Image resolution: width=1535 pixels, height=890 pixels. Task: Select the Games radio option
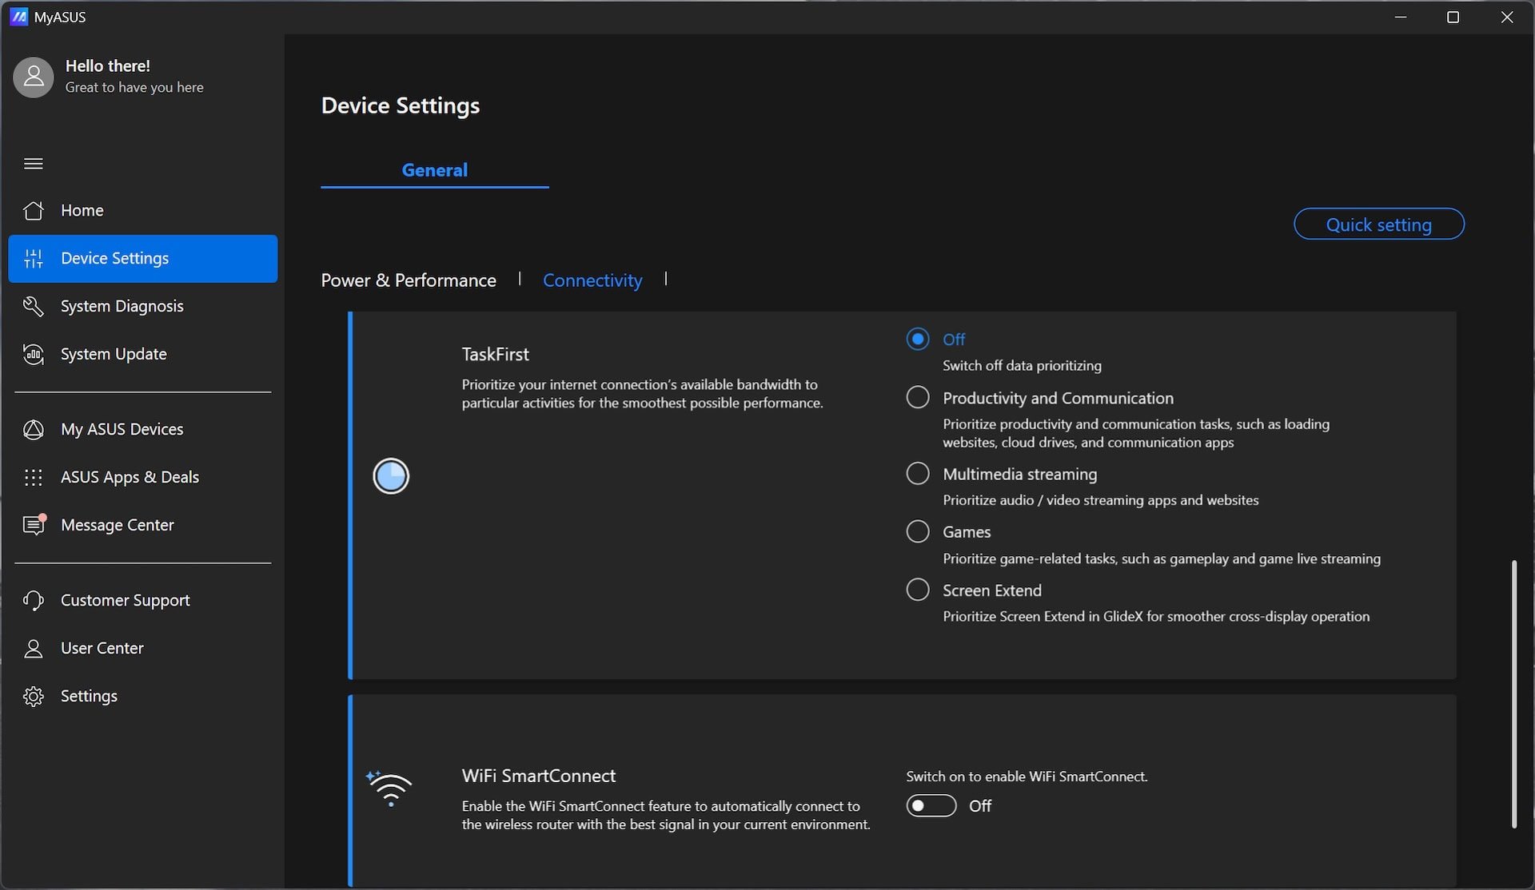(x=918, y=531)
